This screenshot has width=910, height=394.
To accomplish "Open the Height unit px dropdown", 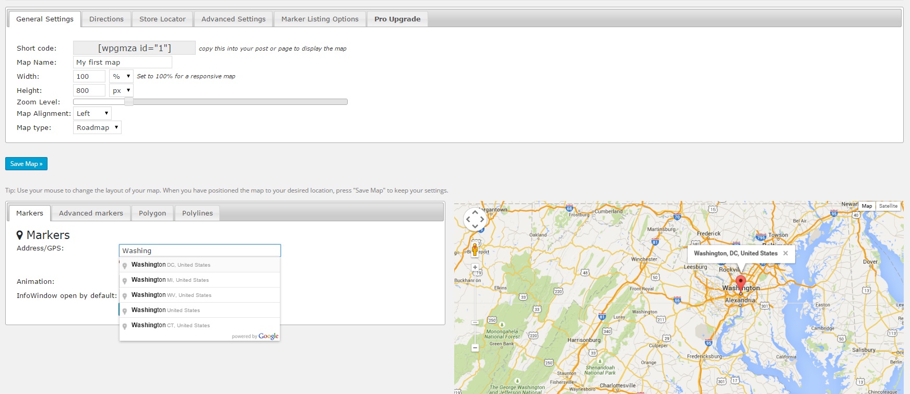I will tap(121, 90).
